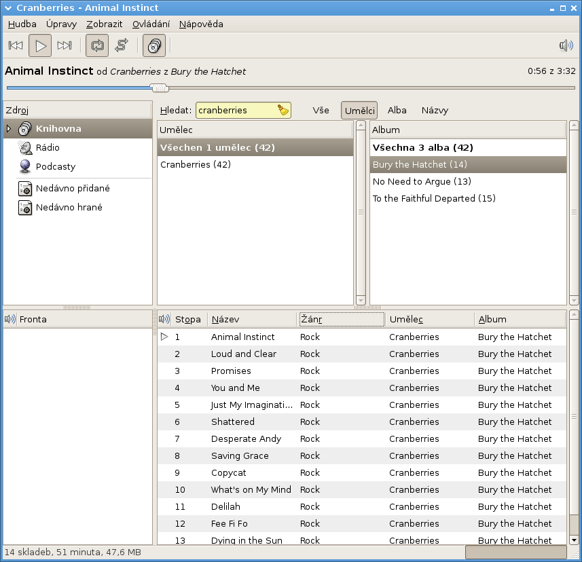This screenshot has width=582, height=562.
Task: Click elapsed time 0:56 z 3:32
Action: tap(551, 71)
